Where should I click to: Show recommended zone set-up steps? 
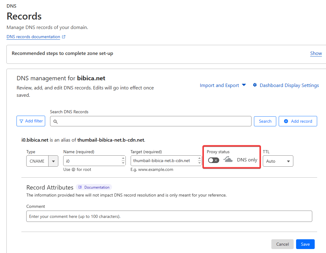(x=316, y=53)
